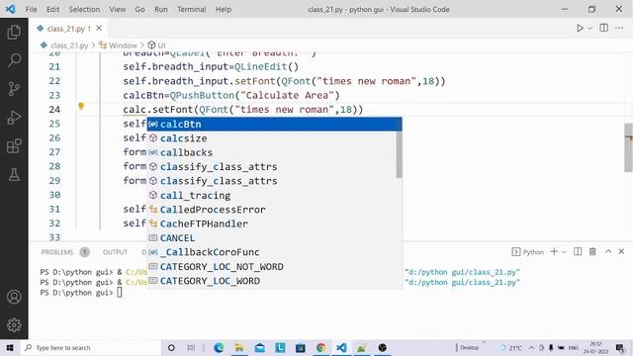
Task: Open the Windows Start menu
Action: 10,347
